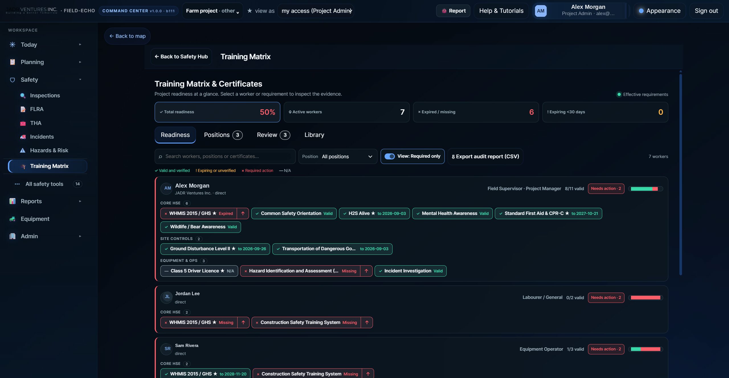Upload arrow for Jordan Lee's Construction Safety Training
Viewport: 729px width, 378px height.
[367, 322]
